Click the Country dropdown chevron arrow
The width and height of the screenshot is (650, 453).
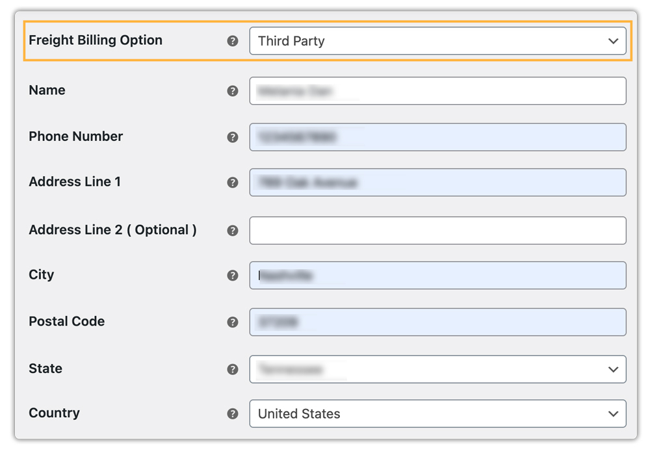613,413
